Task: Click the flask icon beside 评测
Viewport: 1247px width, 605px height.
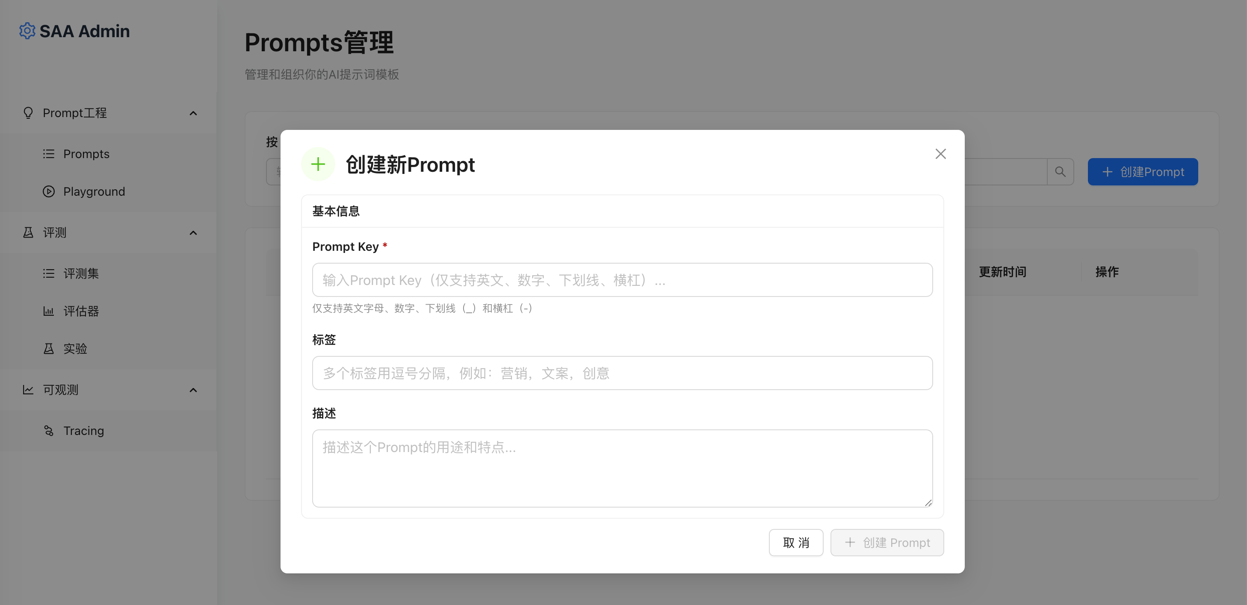Action: [x=28, y=232]
